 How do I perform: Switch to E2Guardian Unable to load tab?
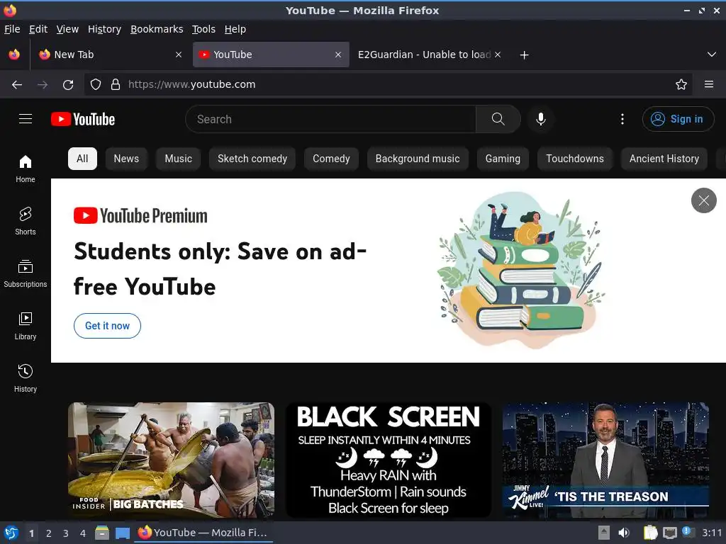[x=429, y=55]
